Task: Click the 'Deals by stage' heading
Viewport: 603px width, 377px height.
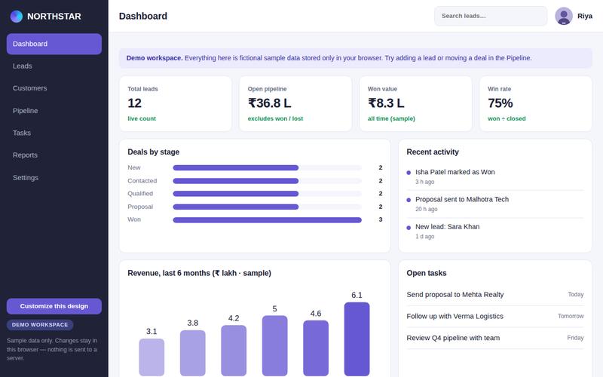Action: 154,152
